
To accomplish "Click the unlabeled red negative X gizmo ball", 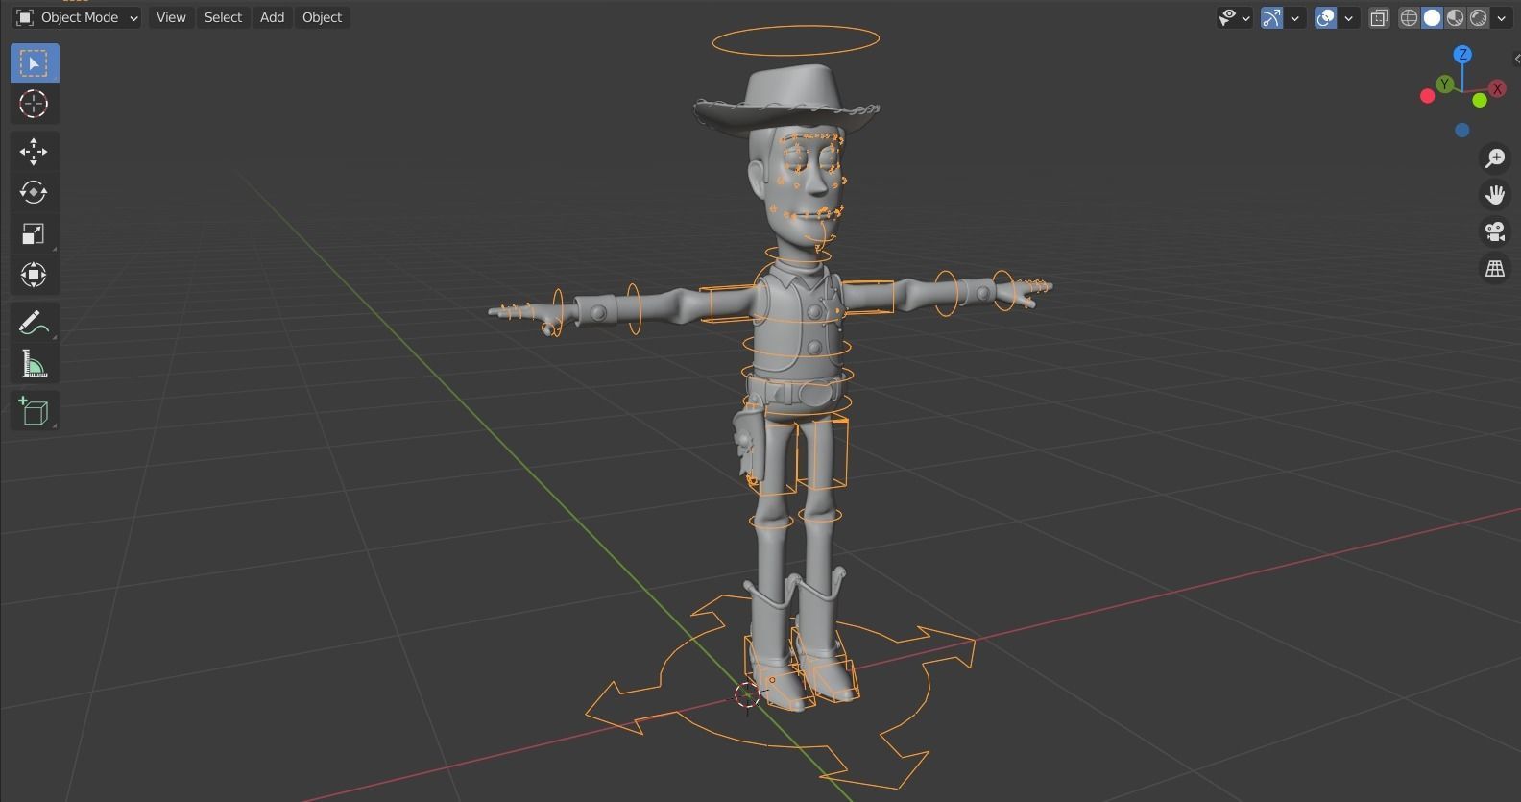I will pyautogui.click(x=1427, y=96).
